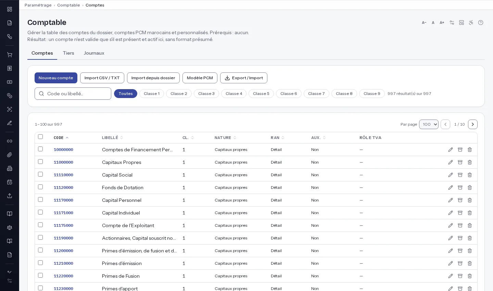
Task: Open account code 11120000 link
Action: (63, 188)
